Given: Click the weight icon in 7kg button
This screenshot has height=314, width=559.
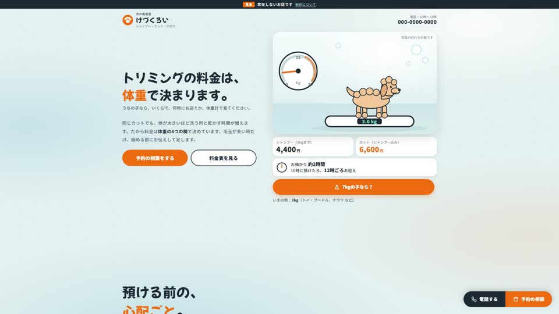Looking at the screenshot, I should pyautogui.click(x=337, y=187).
